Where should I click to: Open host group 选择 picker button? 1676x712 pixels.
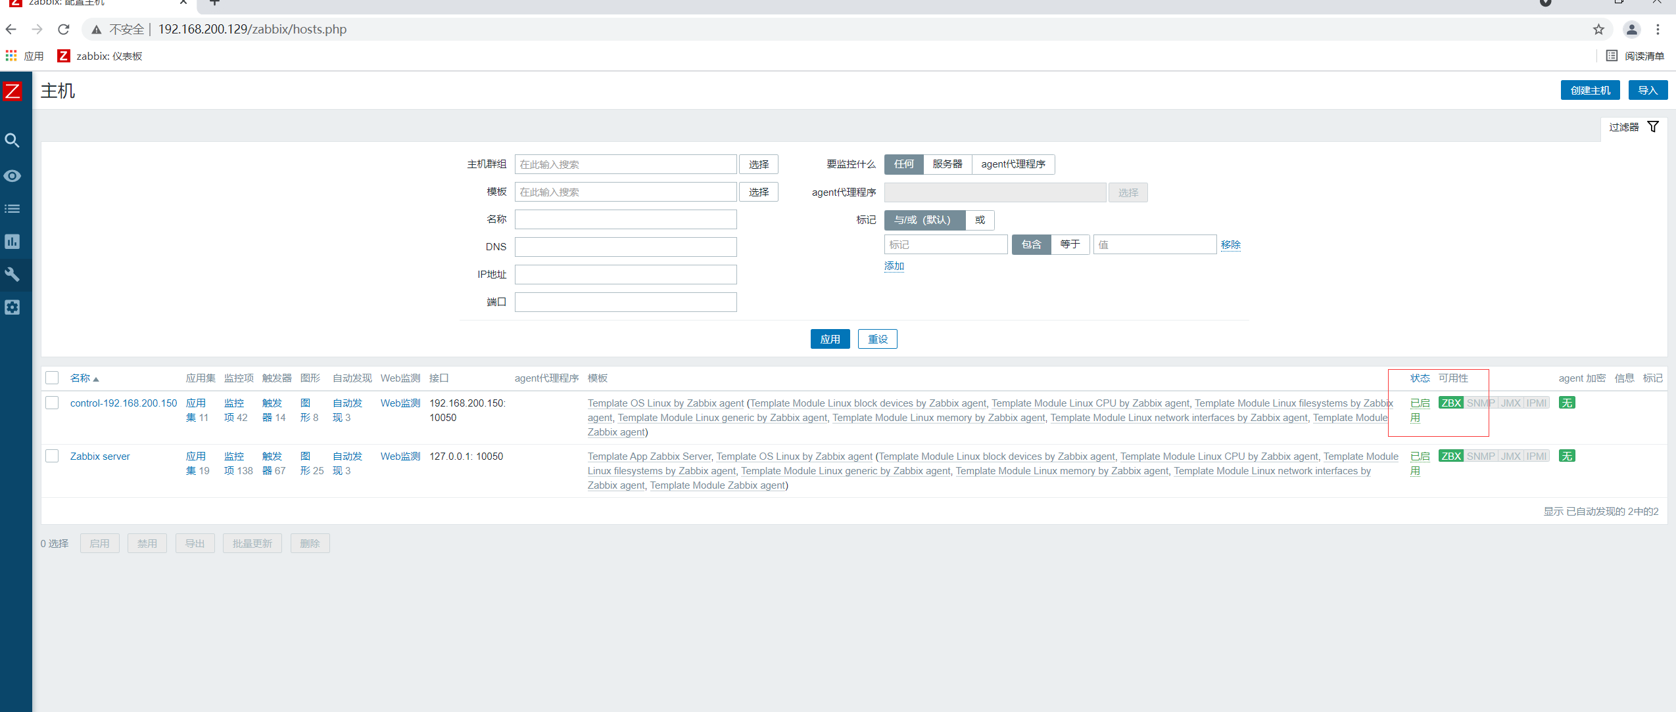click(x=758, y=164)
